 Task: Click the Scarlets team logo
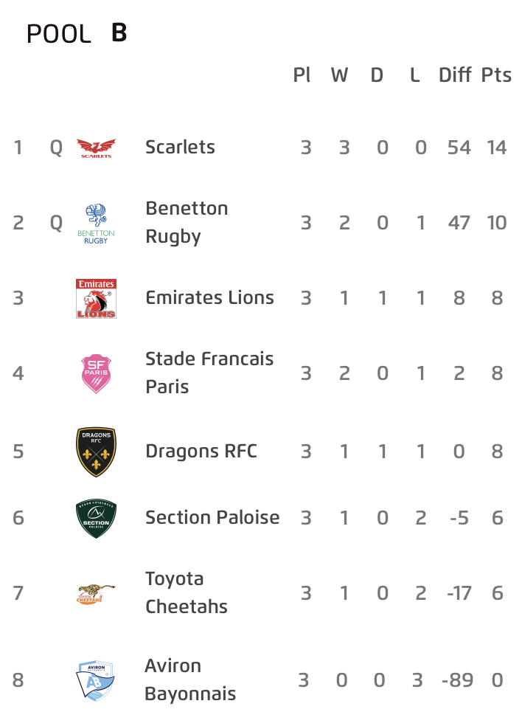[96, 148]
